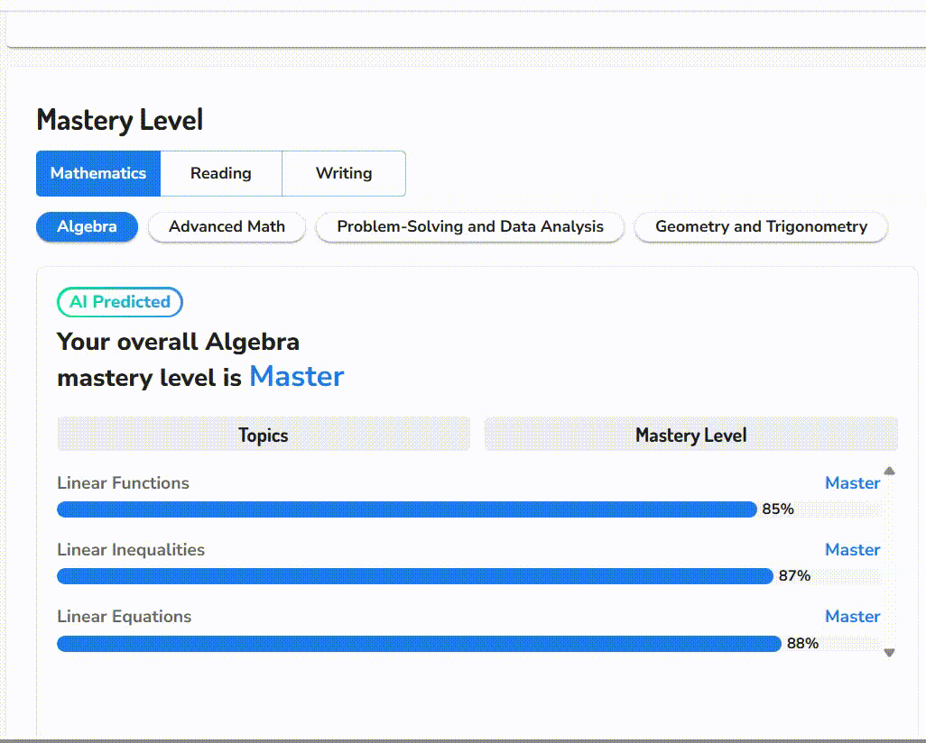
Task: Click the Mastery Level column header
Action: point(690,435)
